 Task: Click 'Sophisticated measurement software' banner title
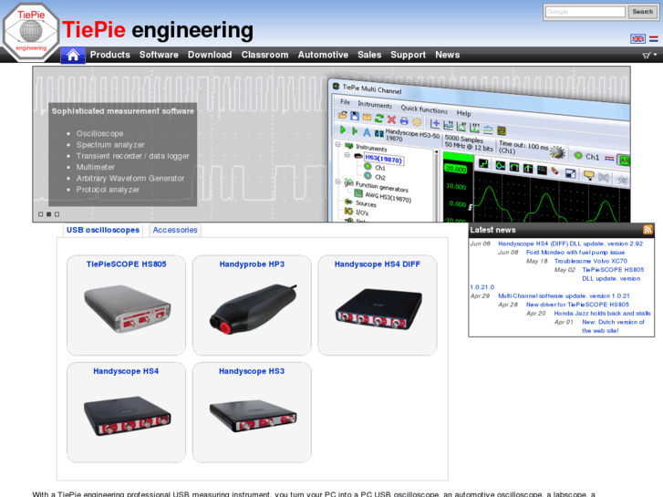[122, 111]
